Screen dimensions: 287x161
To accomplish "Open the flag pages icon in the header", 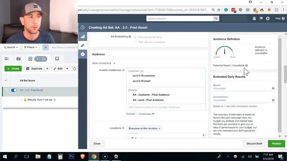I will coord(261,18).
